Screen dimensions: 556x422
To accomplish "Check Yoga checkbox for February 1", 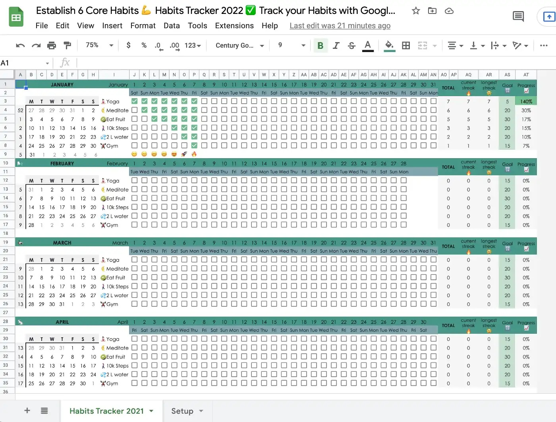I will click(x=134, y=180).
